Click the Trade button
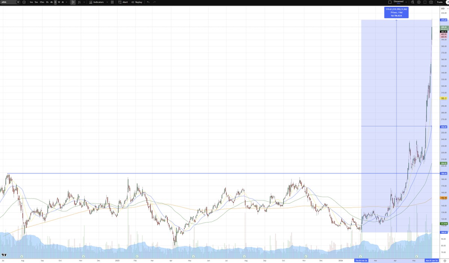Viewport: 449px width, 263px height. click(440, 2)
